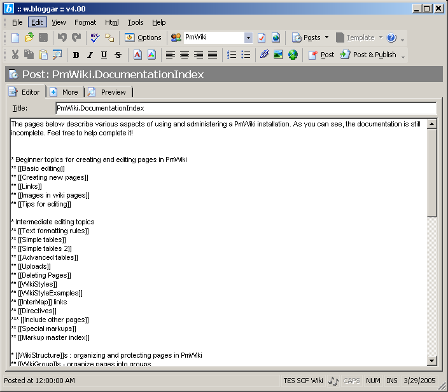Click the Options button

143,37
